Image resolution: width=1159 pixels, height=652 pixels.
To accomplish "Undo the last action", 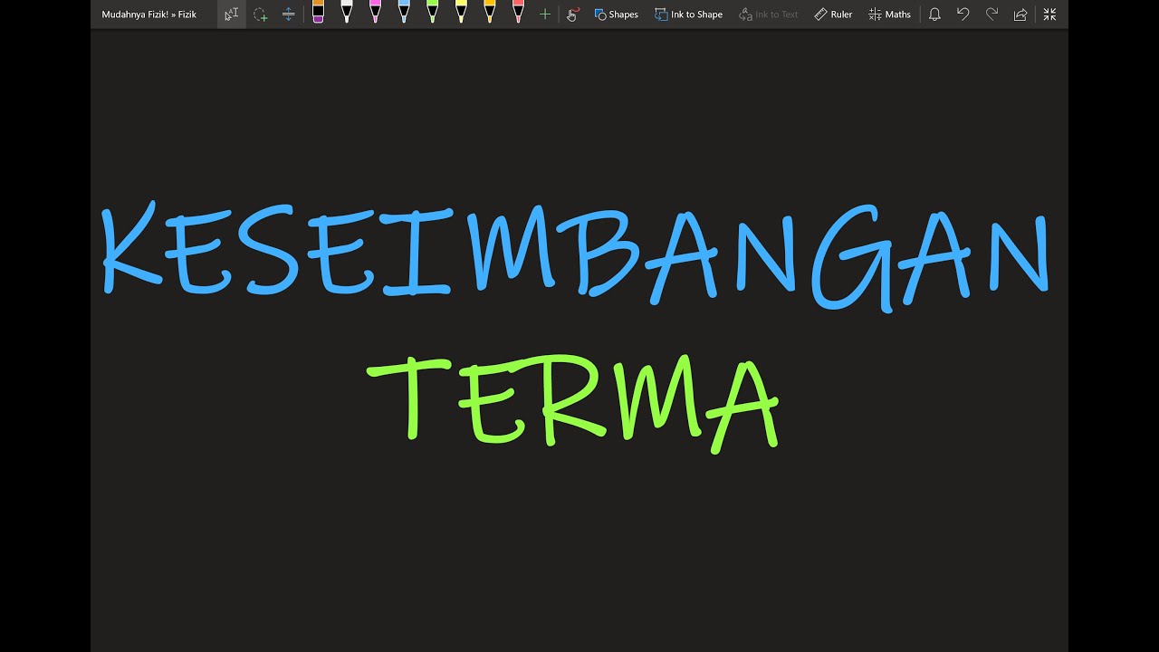I will point(963,14).
